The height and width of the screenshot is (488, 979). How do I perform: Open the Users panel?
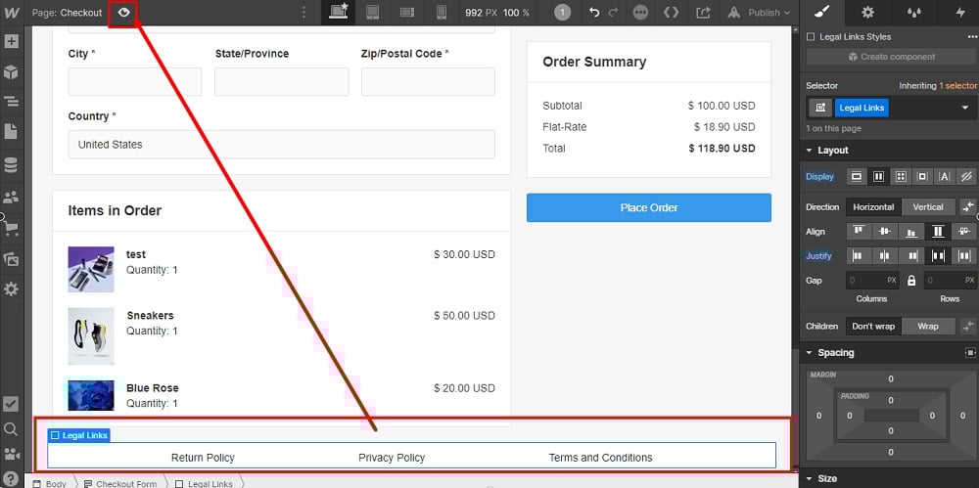click(11, 198)
